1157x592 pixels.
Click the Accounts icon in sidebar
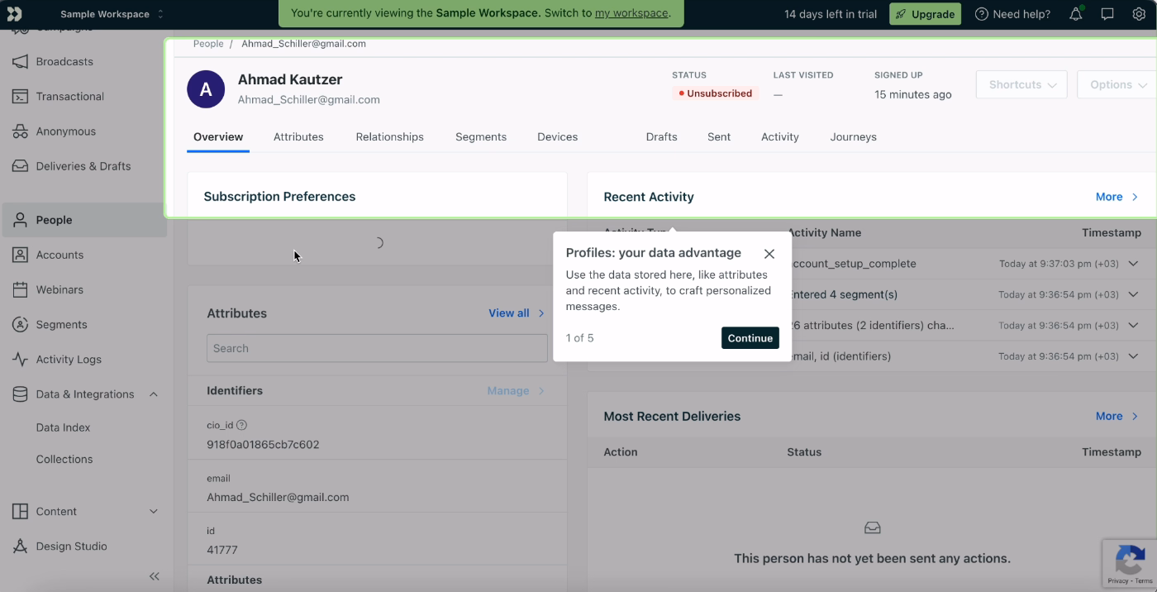click(x=21, y=255)
